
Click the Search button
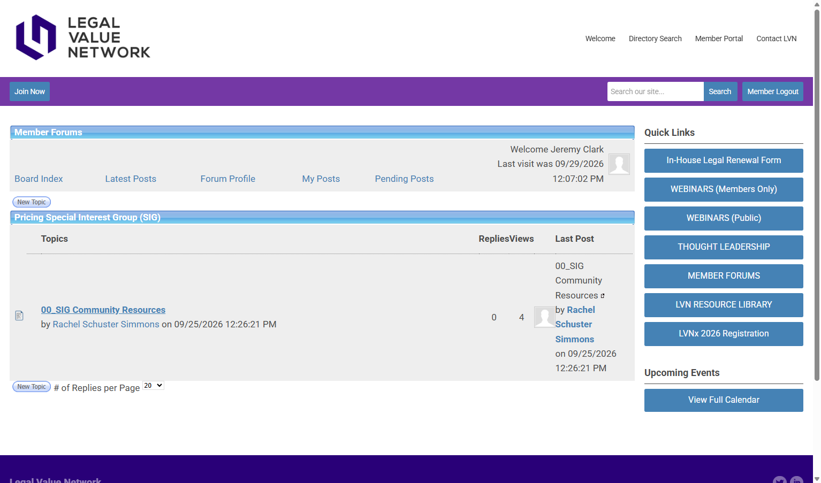click(720, 91)
